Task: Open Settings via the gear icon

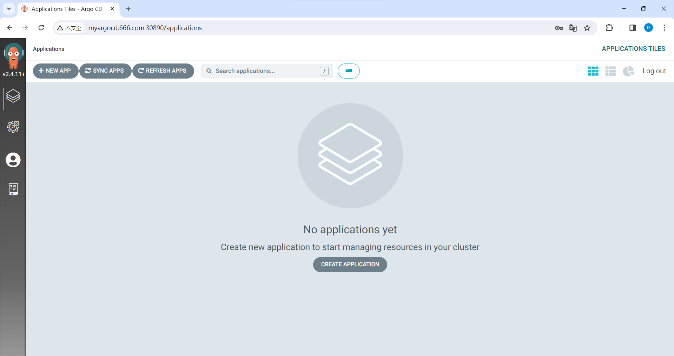Action: tap(13, 127)
